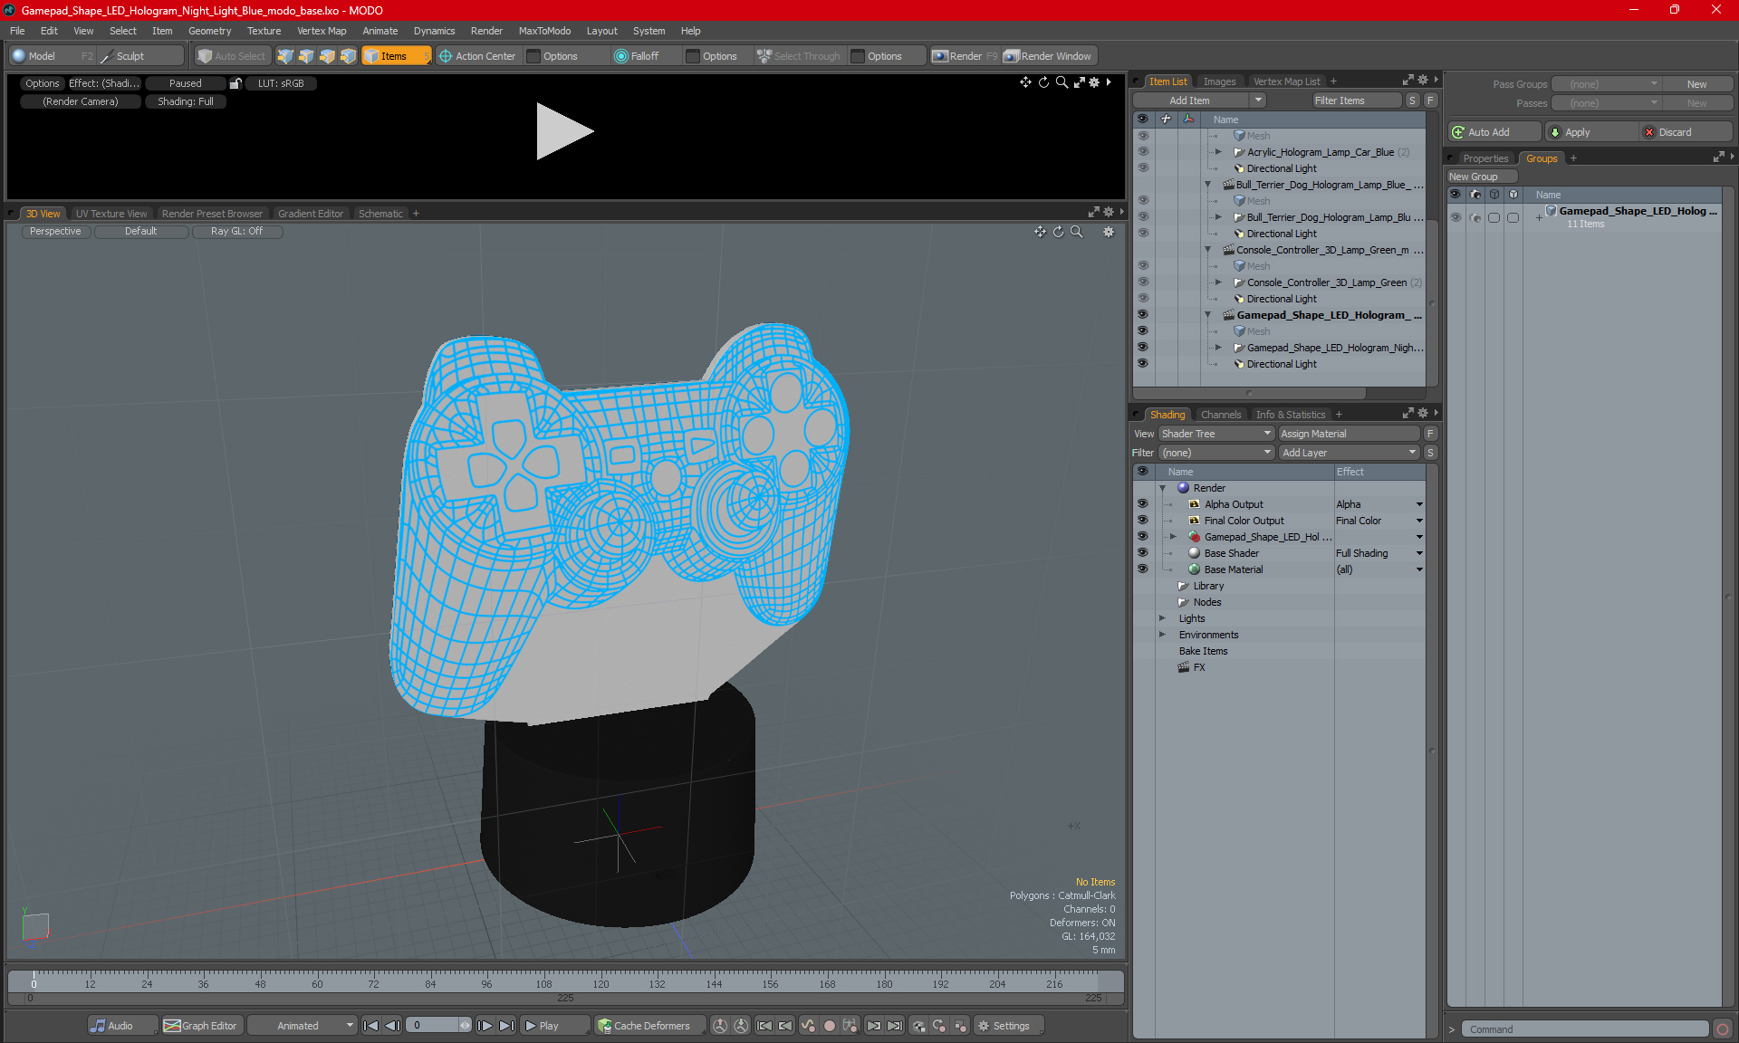This screenshot has width=1739, height=1043.
Task: Open the Geometry menu
Action: tap(209, 31)
